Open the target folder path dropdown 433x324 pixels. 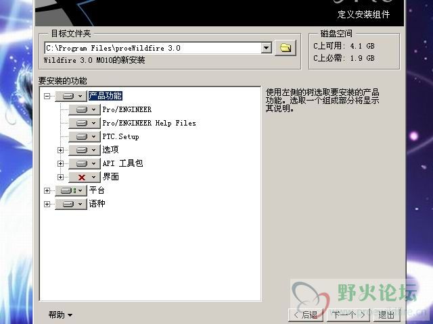[x=266, y=48]
